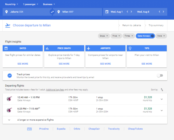
Task: Open the CheapTickets ad link
Action: tap(135, 129)
